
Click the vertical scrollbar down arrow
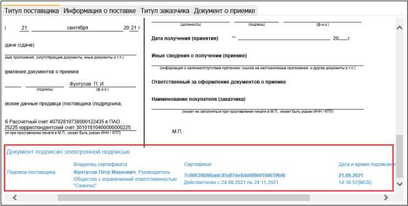click(399, 184)
